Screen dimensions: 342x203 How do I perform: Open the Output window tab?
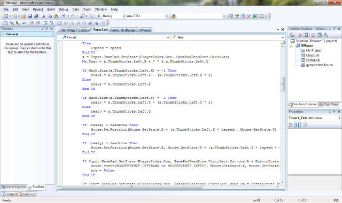click(x=10, y=194)
